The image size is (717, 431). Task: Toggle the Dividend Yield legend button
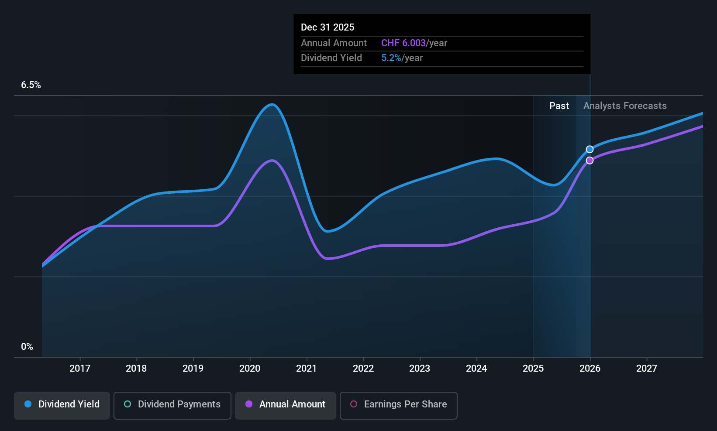62,405
